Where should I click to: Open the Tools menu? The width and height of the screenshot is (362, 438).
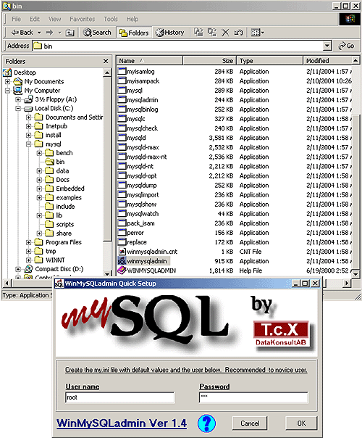(x=111, y=19)
